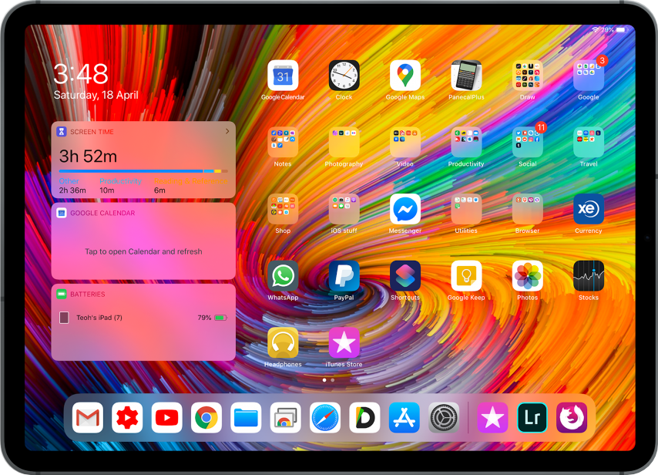Screen dimensions: 658x475
Task: Open the Shortcuts app
Action: (405, 276)
